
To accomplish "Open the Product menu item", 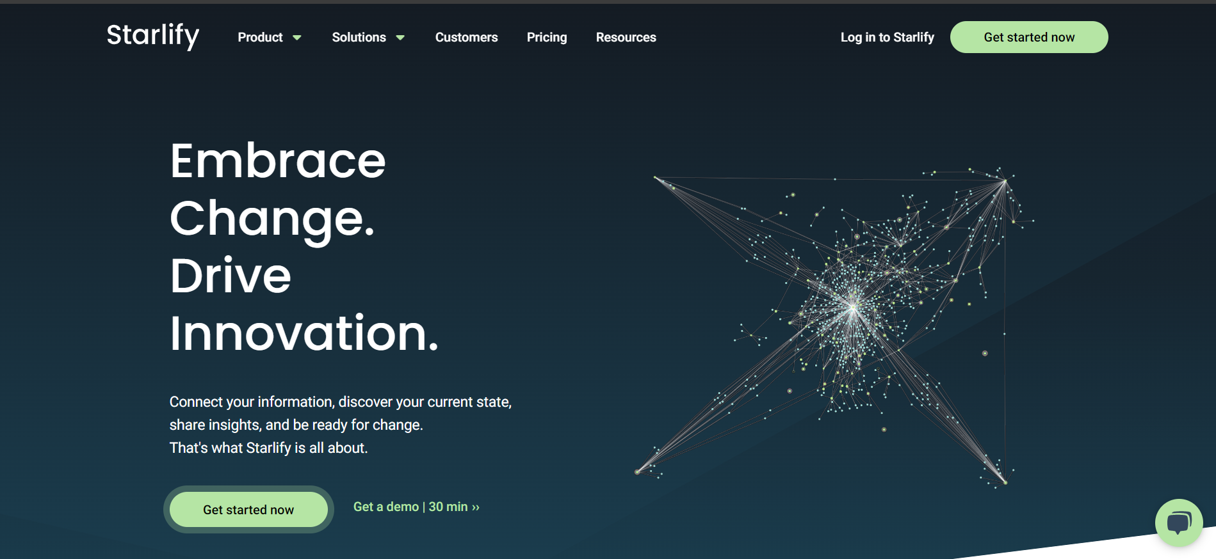I will point(260,37).
